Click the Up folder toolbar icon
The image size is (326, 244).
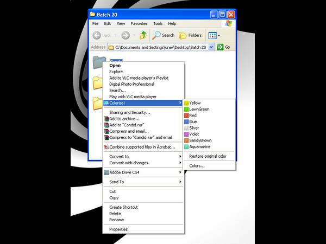tap(143, 35)
